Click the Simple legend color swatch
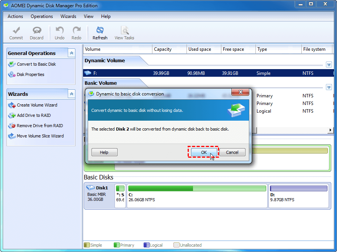337x252 pixels. (87, 245)
